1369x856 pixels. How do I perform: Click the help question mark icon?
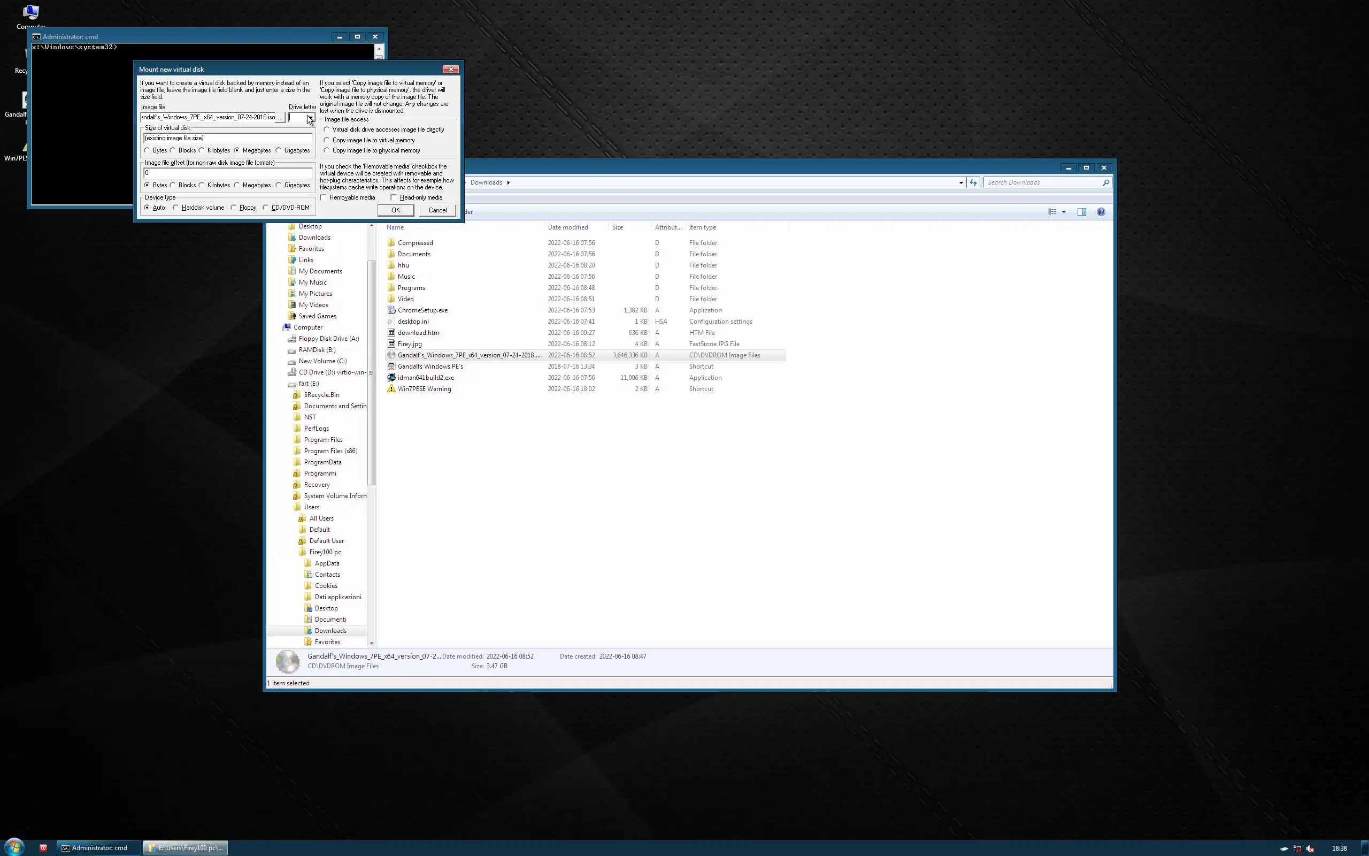pyautogui.click(x=1101, y=212)
